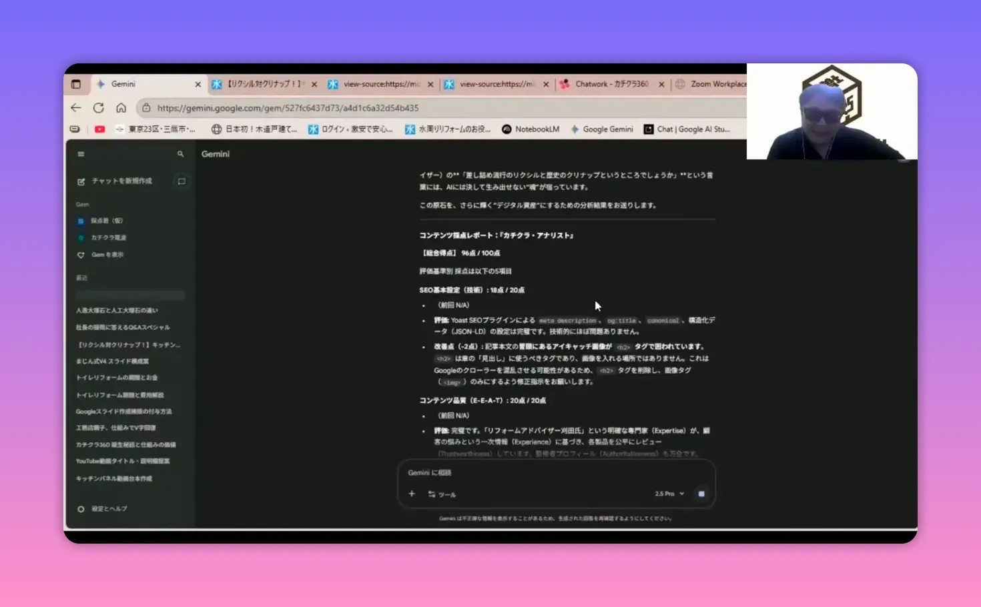This screenshot has width=981, height=607.
Task: Open Gemini sidebar search
Action: (x=180, y=154)
